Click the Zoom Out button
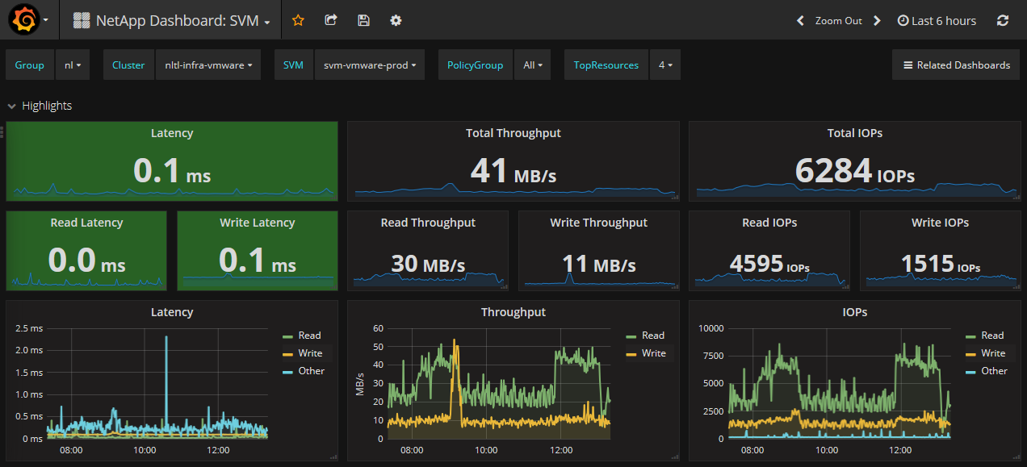The image size is (1027, 467). 838,21
